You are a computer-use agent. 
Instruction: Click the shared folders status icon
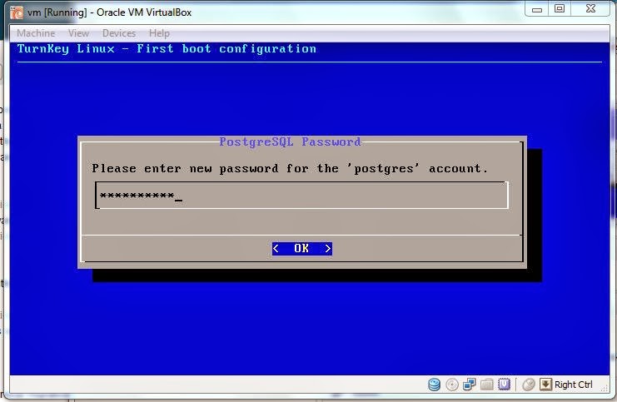487,384
